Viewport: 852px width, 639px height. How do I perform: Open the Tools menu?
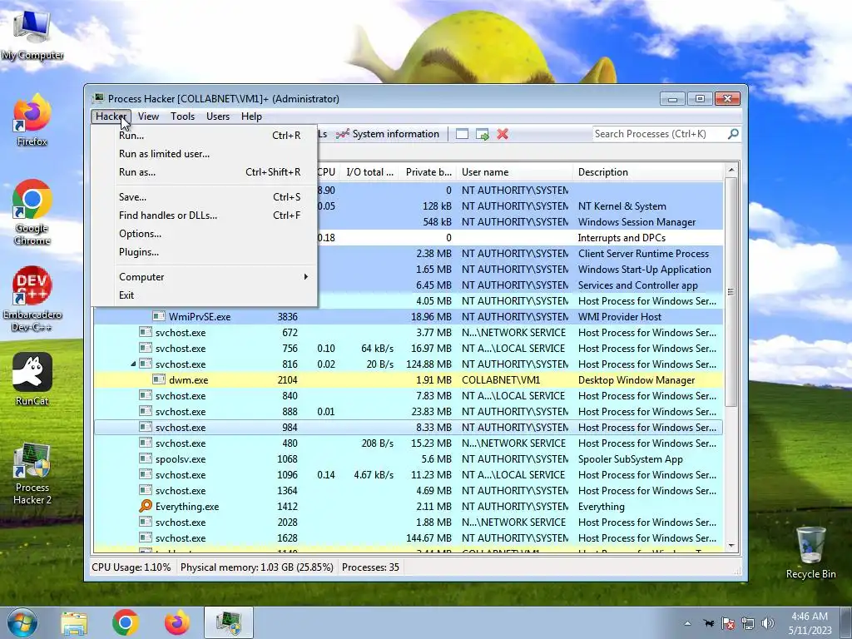182,116
